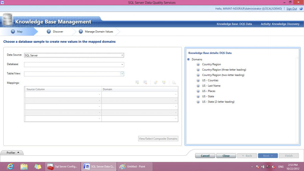Select the US - Places domain text
The width and height of the screenshot is (304, 171).
click(x=209, y=91)
